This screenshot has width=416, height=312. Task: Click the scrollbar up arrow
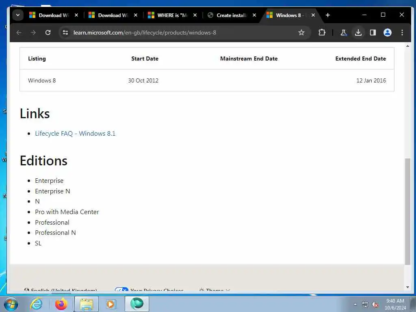[407, 46]
